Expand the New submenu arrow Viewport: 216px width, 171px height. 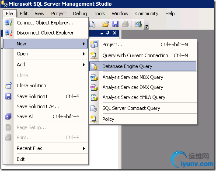point(84,44)
